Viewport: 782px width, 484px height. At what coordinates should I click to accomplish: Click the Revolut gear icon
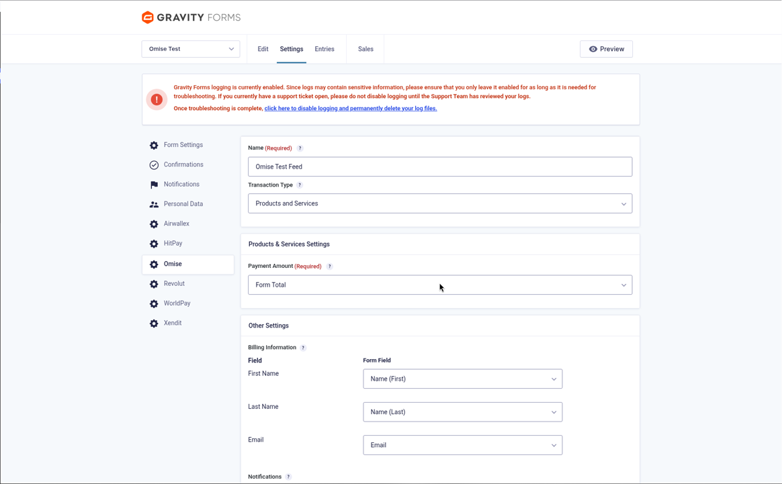[154, 284]
